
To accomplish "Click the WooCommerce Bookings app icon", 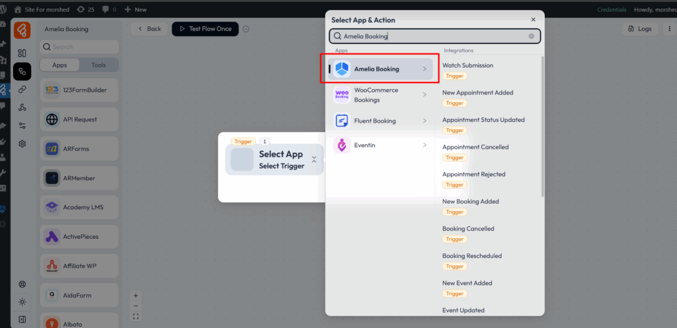I will pyautogui.click(x=342, y=95).
